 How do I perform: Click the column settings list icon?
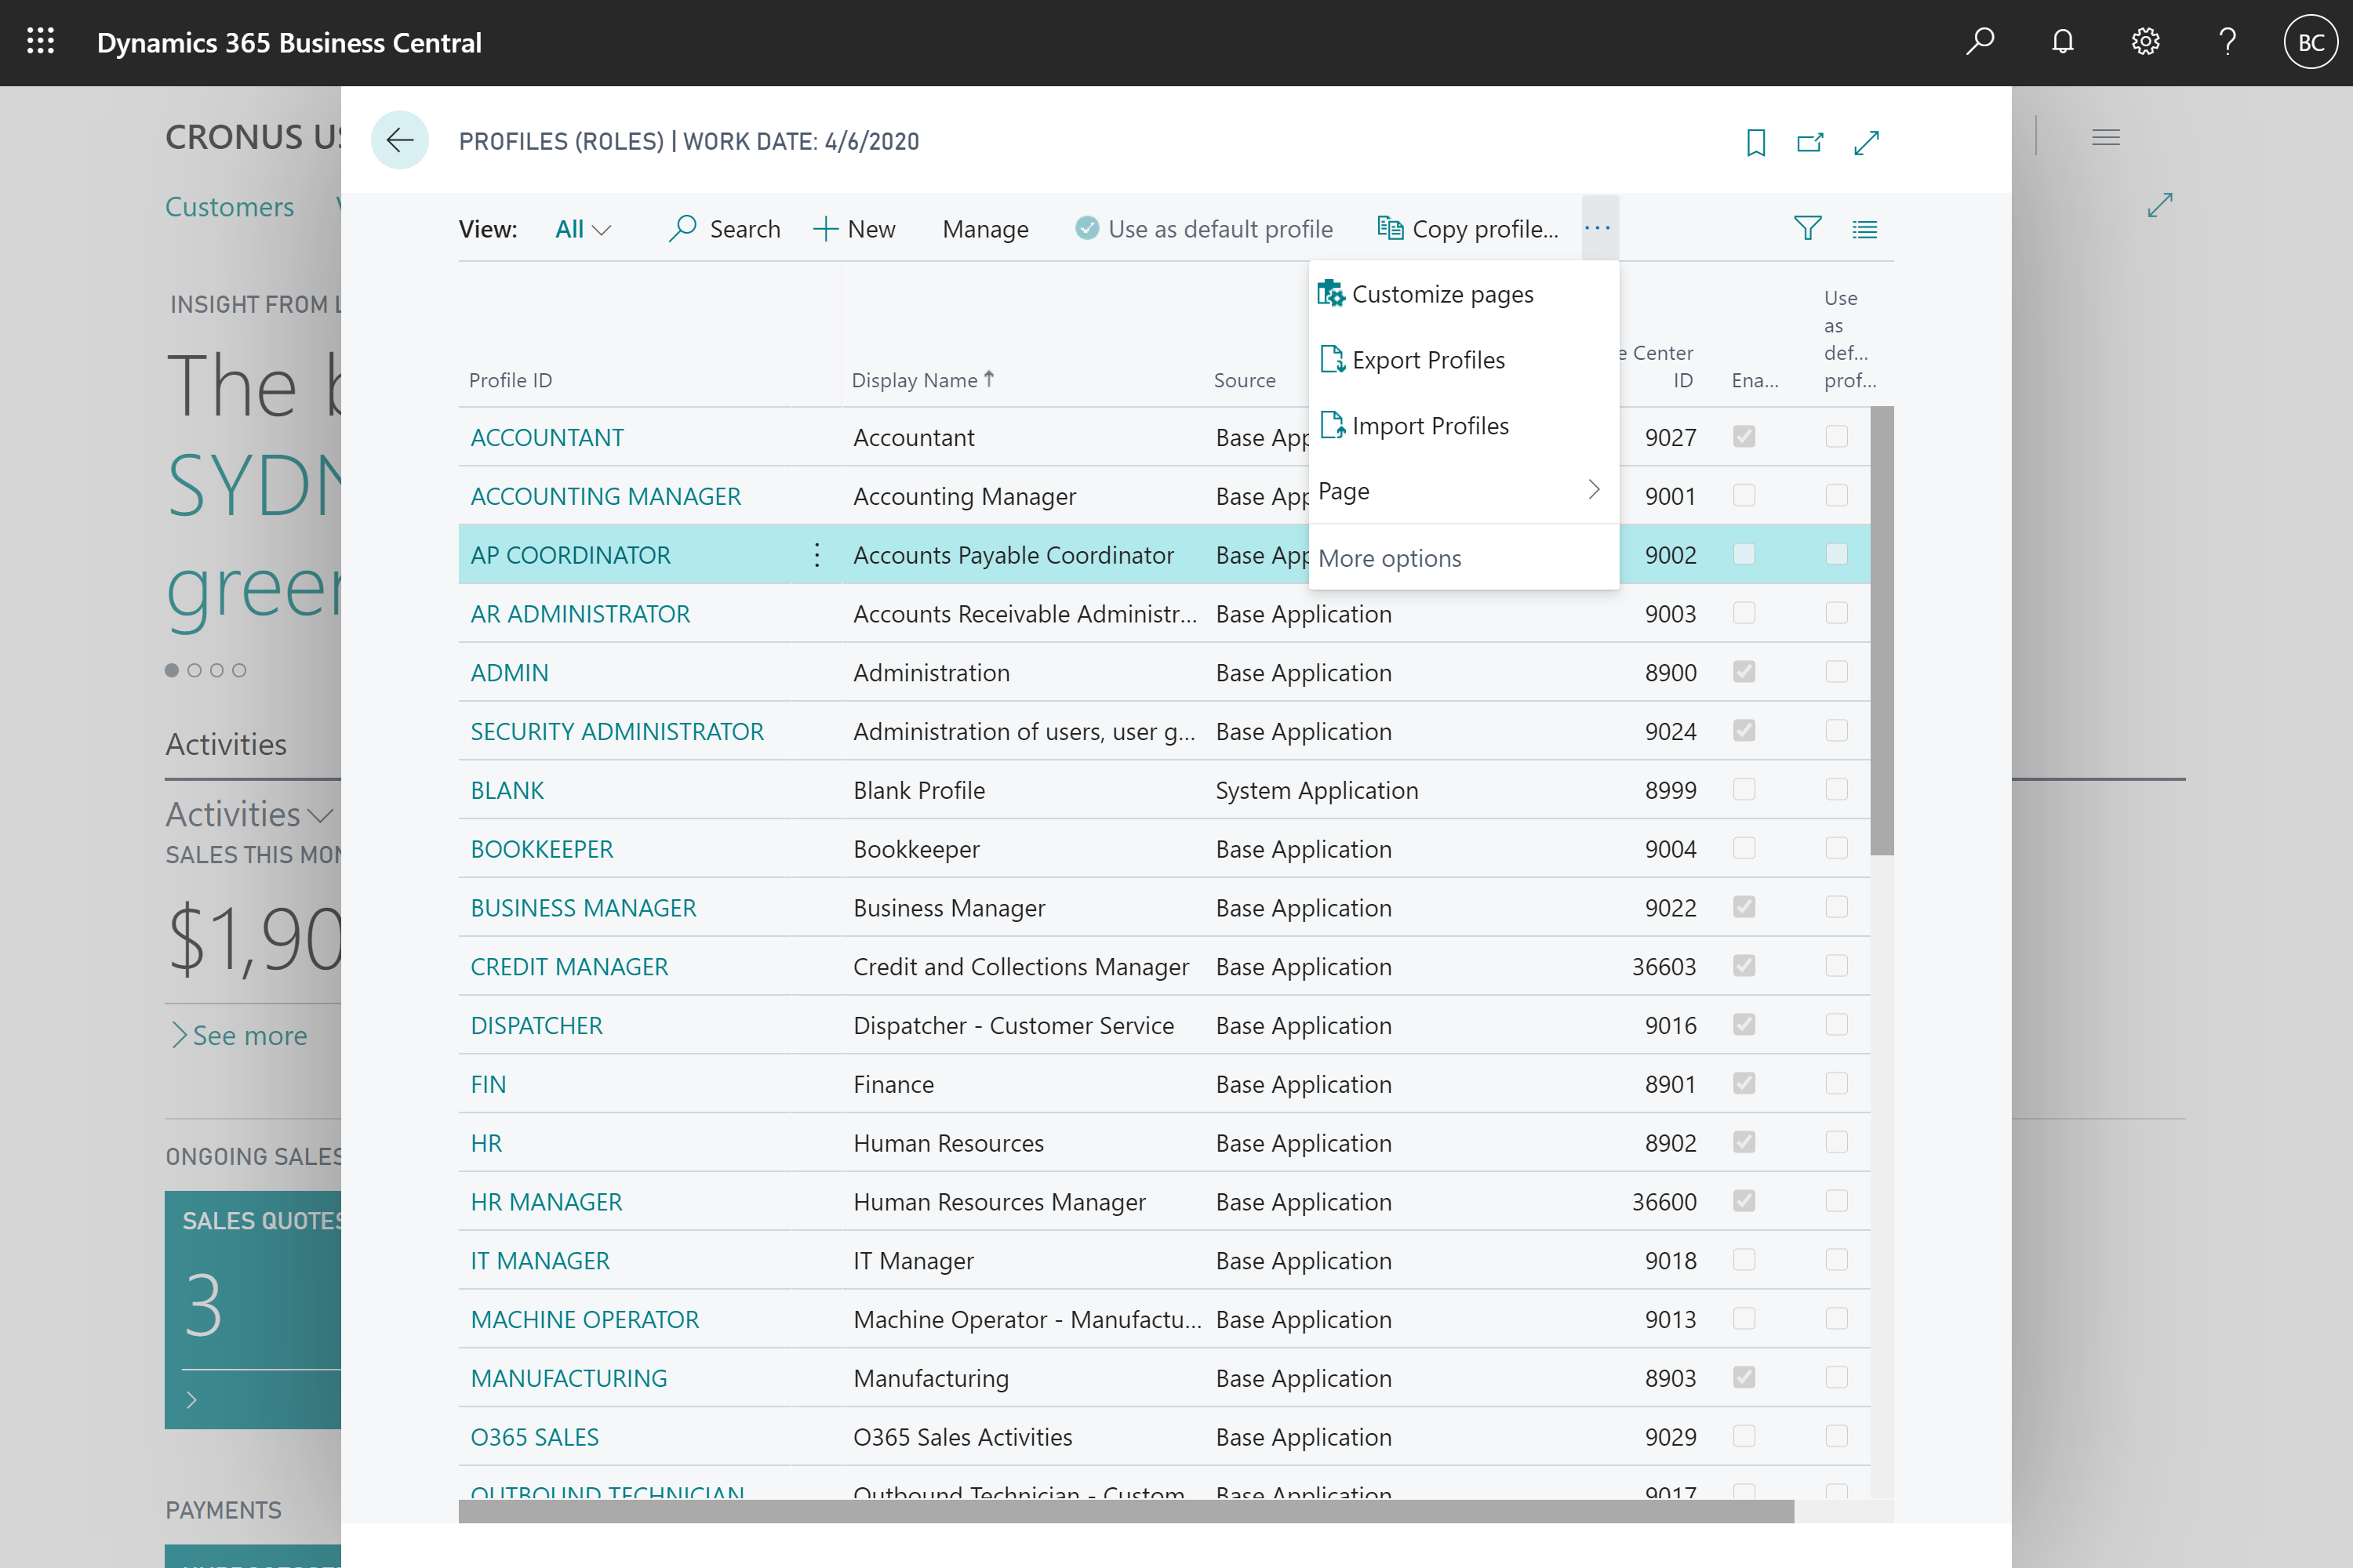(1864, 229)
